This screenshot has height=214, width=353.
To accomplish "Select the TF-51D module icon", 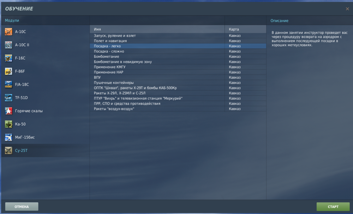I will tap(8, 98).
